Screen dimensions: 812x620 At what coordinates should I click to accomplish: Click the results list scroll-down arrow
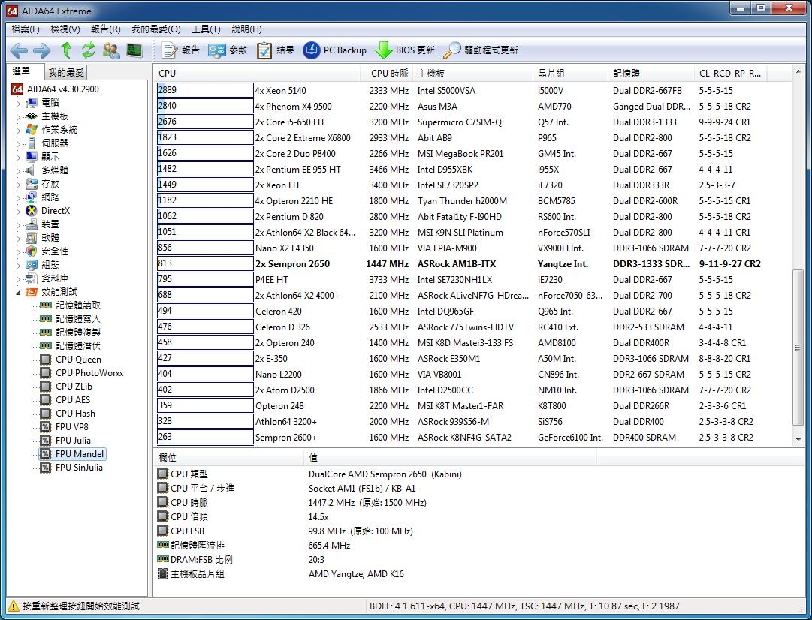click(x=798, y=439)
